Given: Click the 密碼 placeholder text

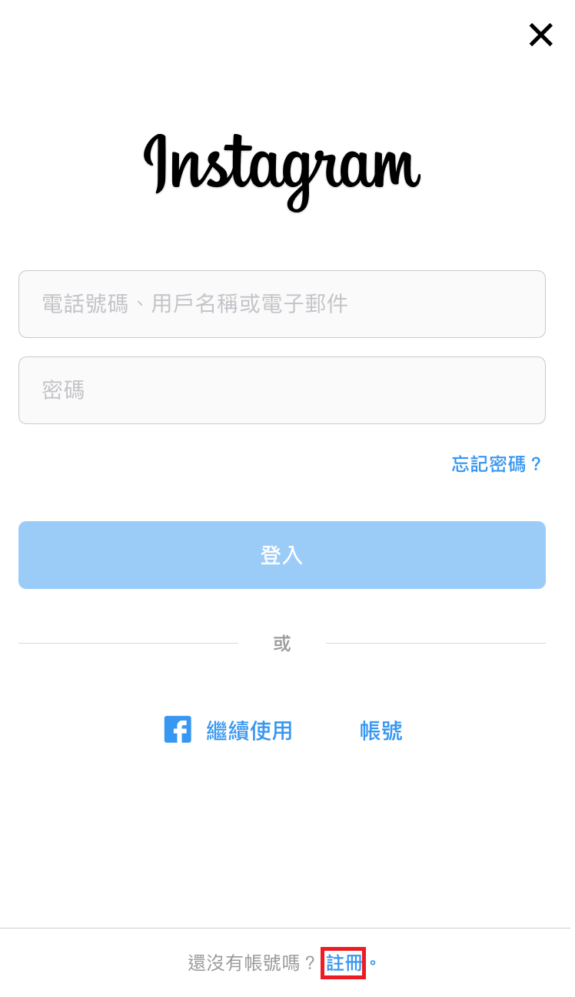Looking at the screenshot, I should coord(63,390).
